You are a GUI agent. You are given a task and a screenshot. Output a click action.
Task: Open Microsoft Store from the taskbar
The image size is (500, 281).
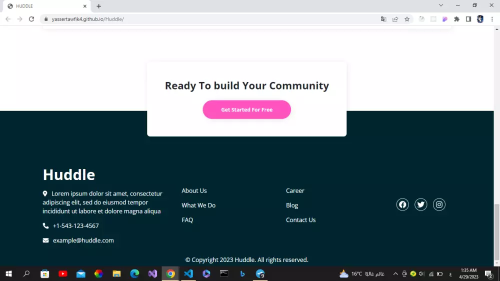44,273
